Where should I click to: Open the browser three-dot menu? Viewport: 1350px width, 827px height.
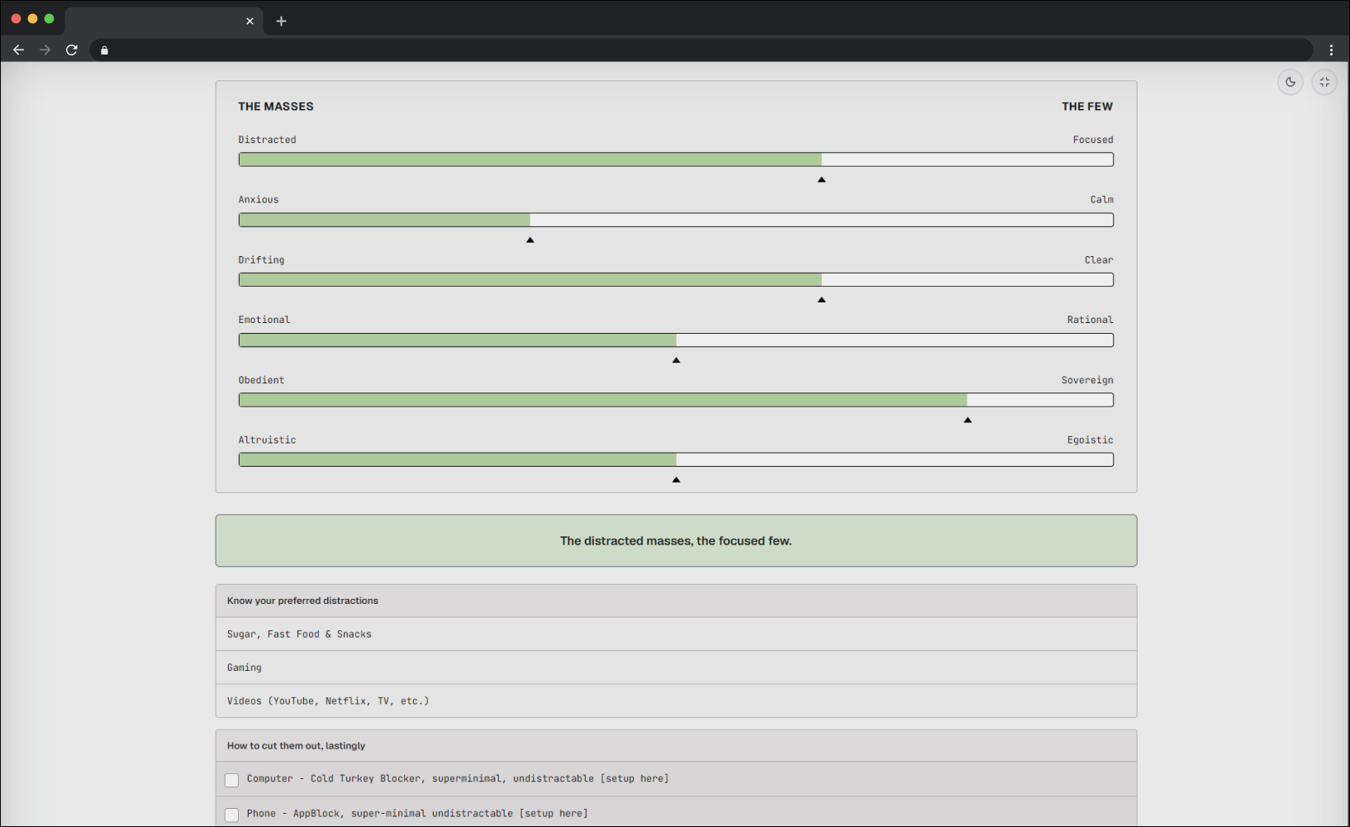click(1331, 50)
